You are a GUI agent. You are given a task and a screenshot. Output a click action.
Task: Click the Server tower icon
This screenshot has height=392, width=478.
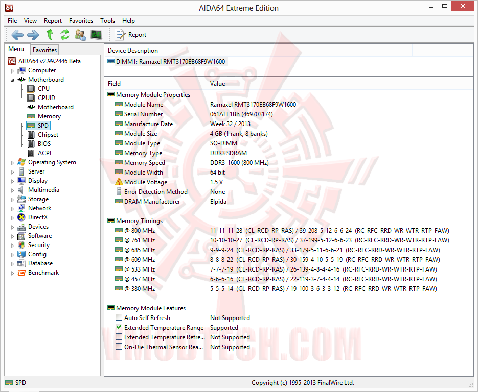pyautogui.click(x=21, y=171)
